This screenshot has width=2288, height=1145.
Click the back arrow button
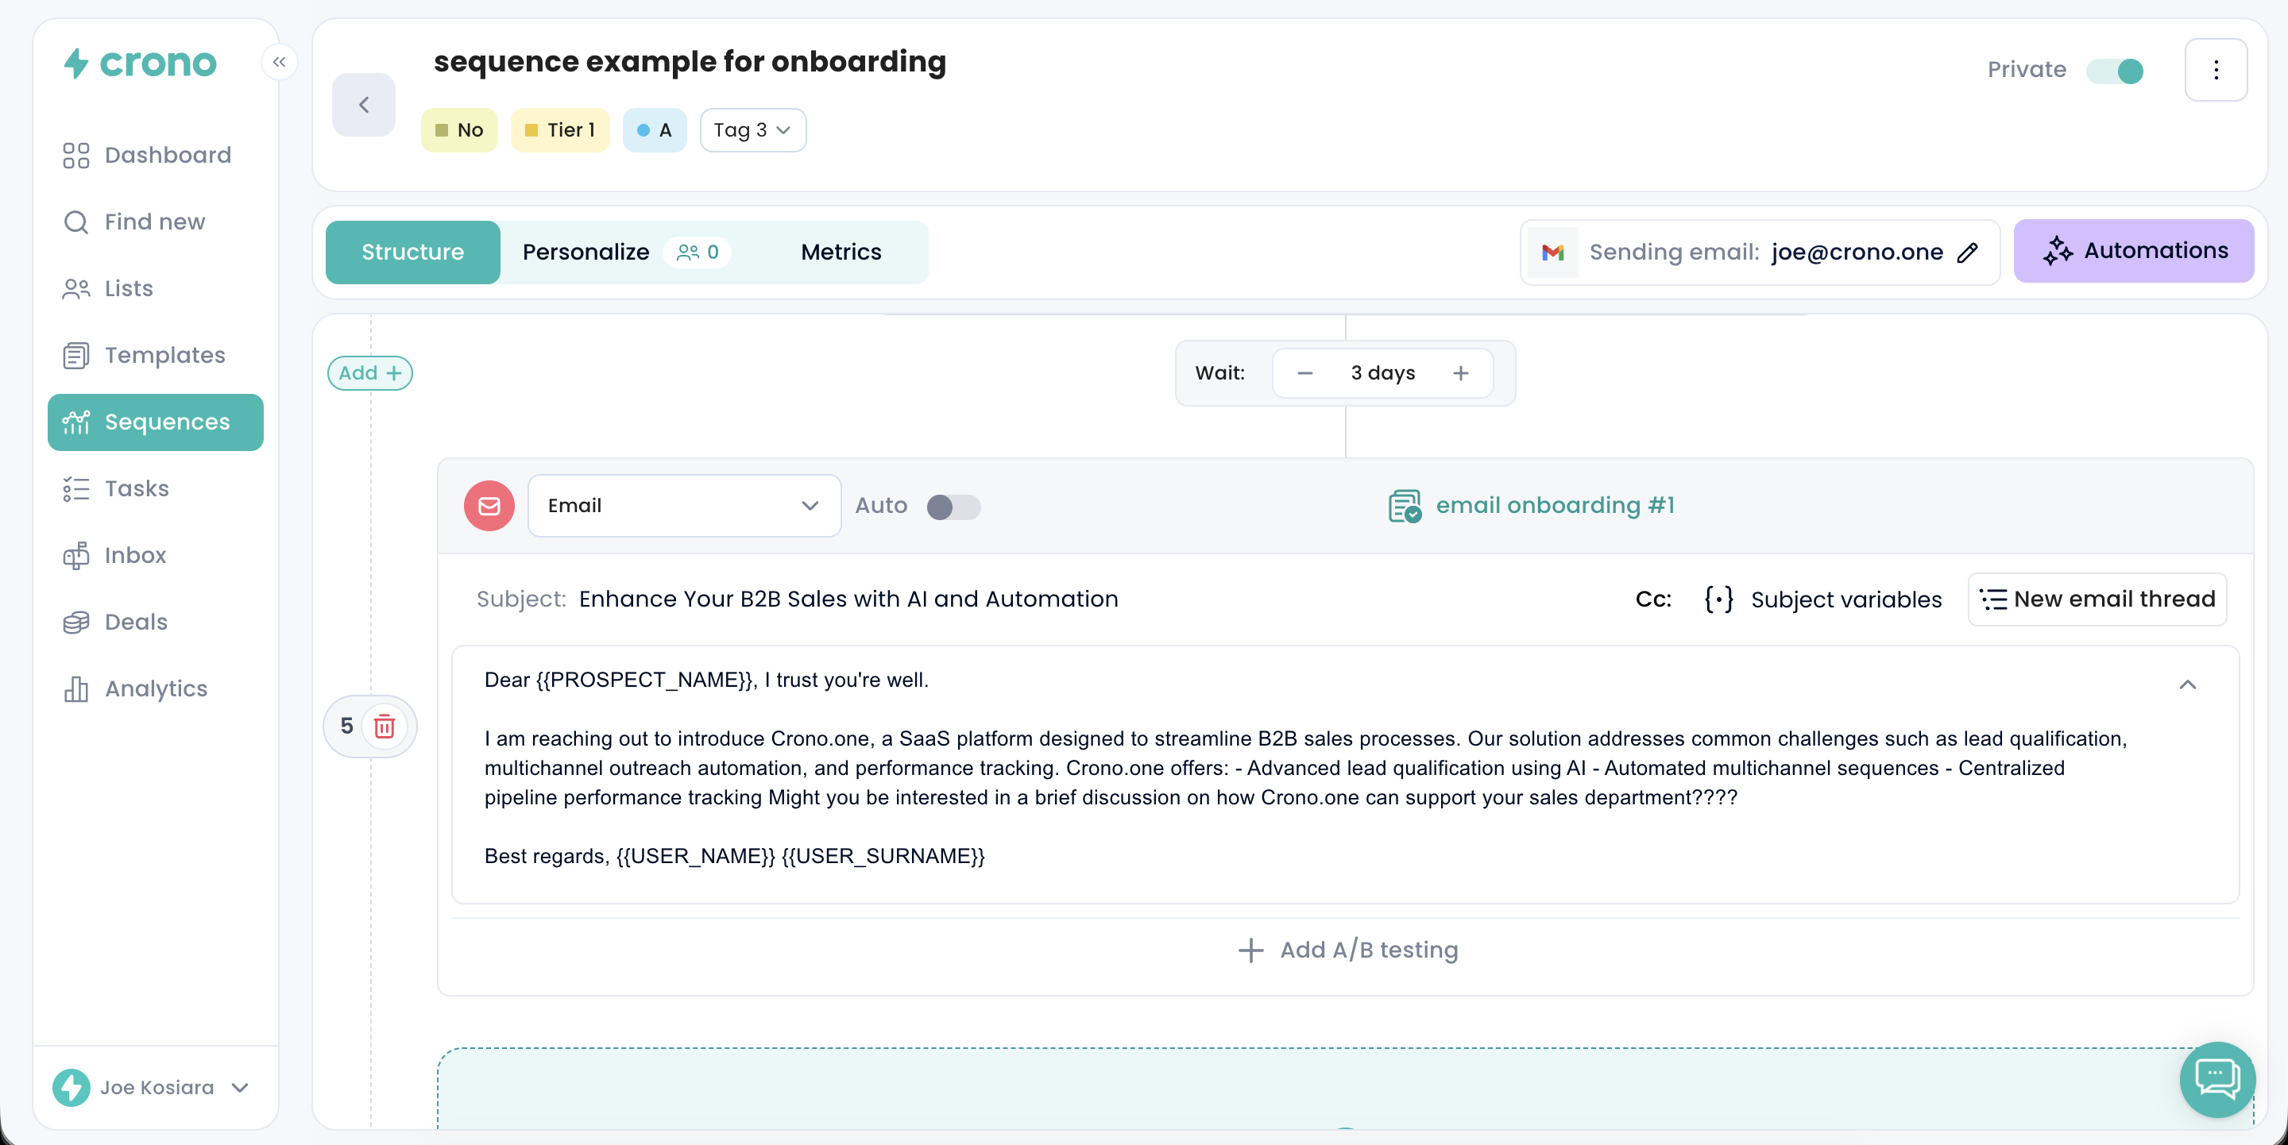click(x=363, y=105)
